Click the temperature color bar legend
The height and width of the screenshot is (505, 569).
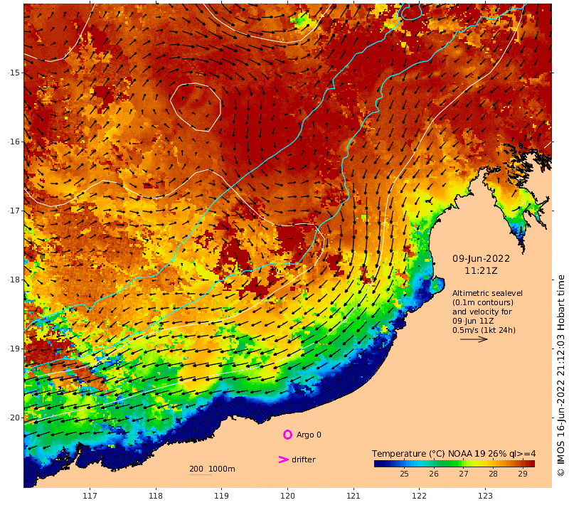tap(454, 464)
